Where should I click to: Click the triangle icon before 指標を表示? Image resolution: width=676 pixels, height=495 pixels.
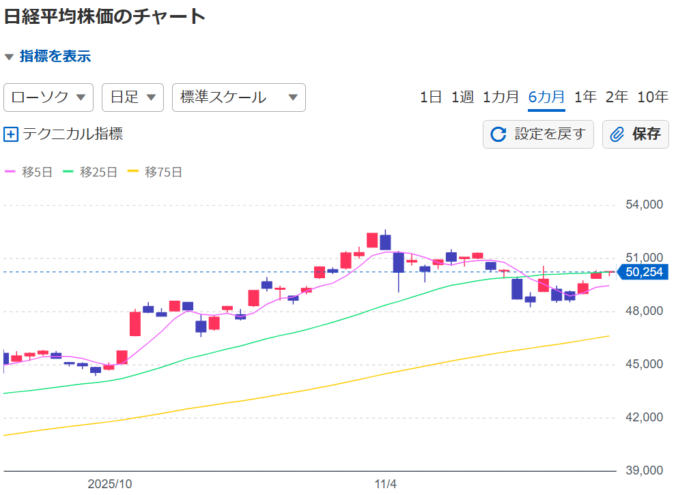click(x=9, y=57)
